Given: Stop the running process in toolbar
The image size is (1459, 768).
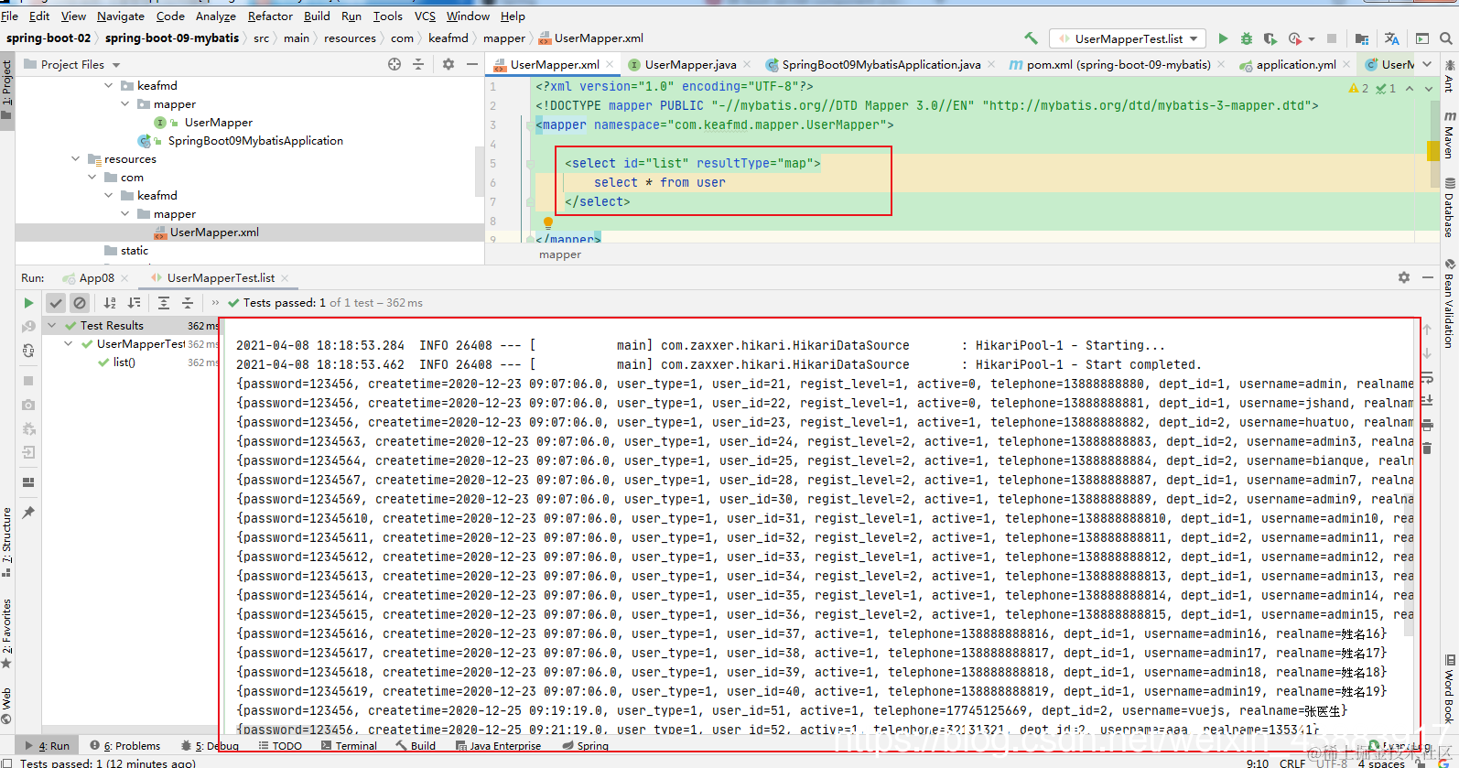Looking at the screenshot, I should pyautogui.click(x=1332, y=38).
